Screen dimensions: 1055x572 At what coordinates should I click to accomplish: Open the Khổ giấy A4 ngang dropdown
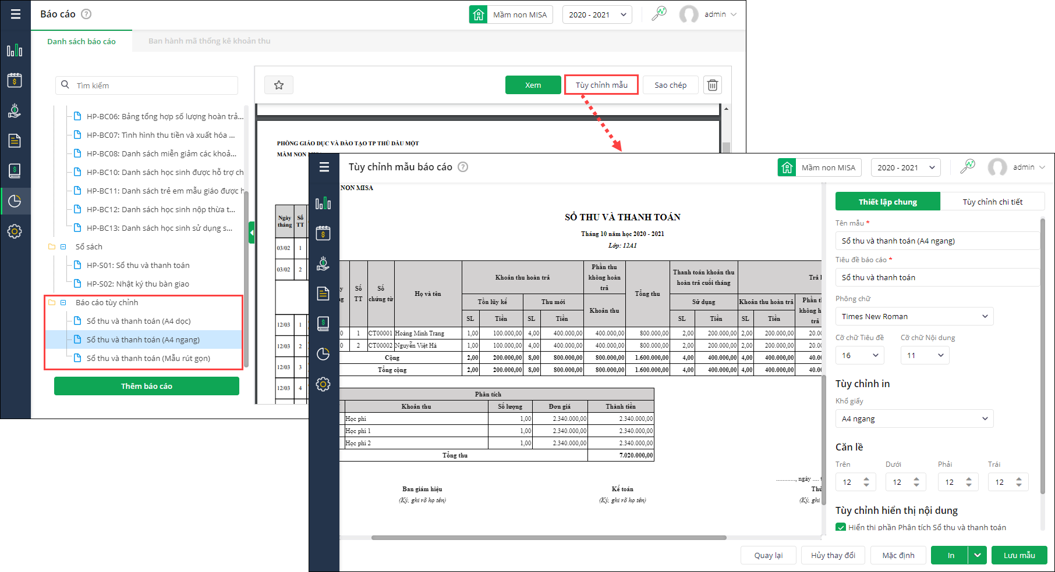tap(914, 419)
